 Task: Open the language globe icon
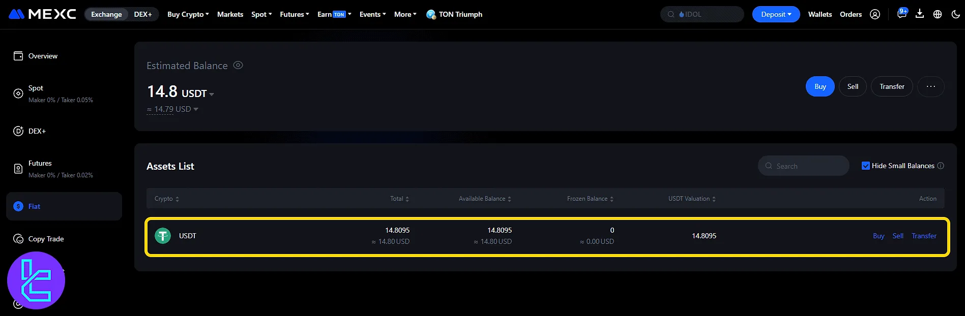pyautogui.click(x=938, y=14)
